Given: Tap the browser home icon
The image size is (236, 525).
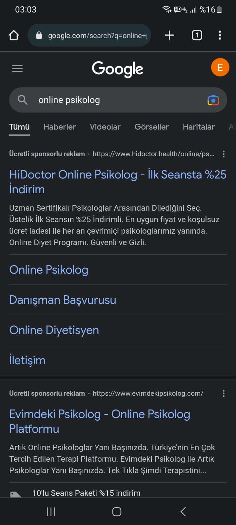Looking at the screenshot, I should pyautogui.click(x=14, y=35).
